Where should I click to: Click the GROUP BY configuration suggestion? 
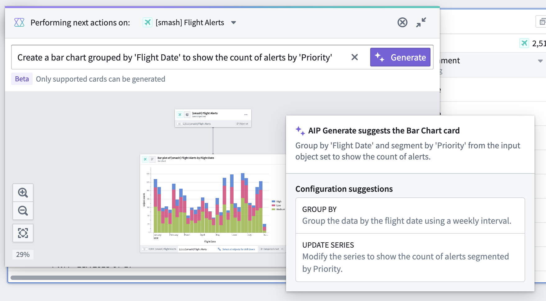(410, 215)
